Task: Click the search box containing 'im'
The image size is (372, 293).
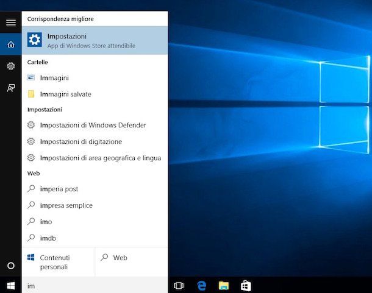Action: 95,285
